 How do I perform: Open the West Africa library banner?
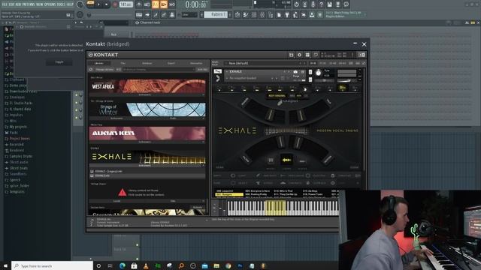(147, 86)
